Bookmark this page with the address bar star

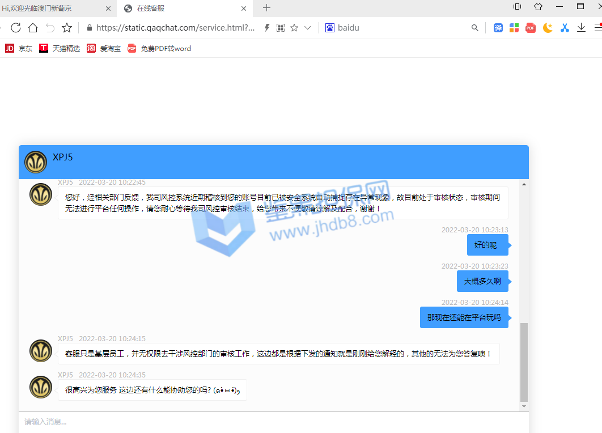(x=294, y=28)
